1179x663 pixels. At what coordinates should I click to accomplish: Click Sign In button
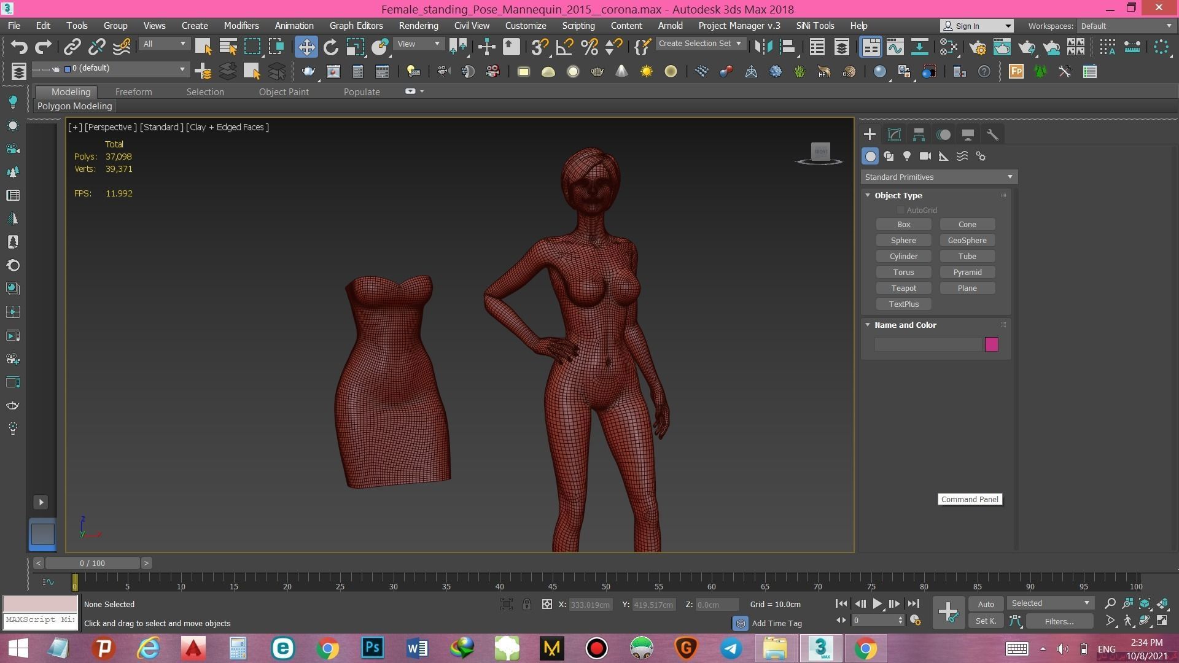point(976,26)
